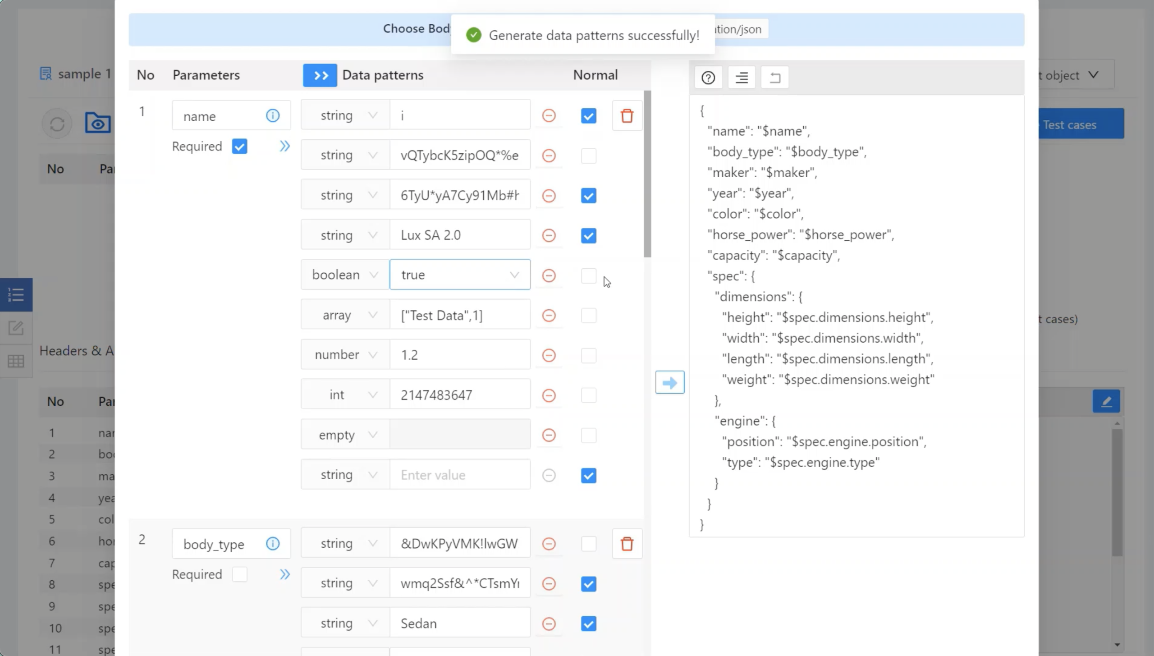
Task: Delete the body_type parameter with trash icon
Action: (x=627, y=544)
